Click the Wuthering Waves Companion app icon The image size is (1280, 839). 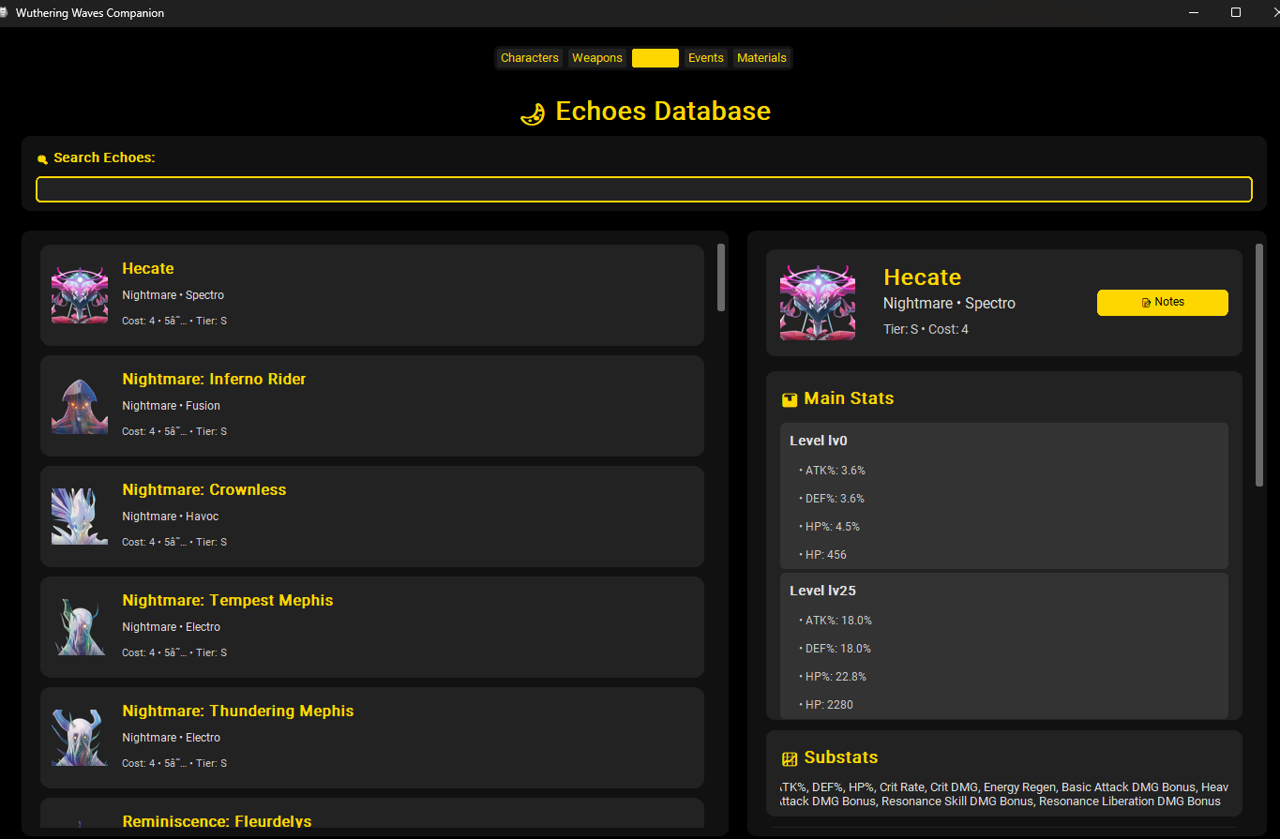[x=6, y=12]
